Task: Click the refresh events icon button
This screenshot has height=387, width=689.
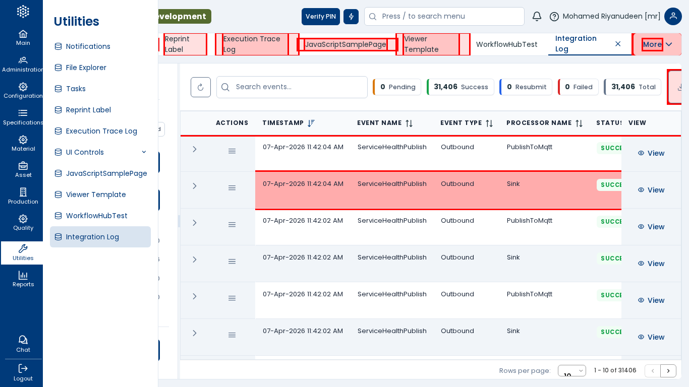Action: tap(200, 87)
